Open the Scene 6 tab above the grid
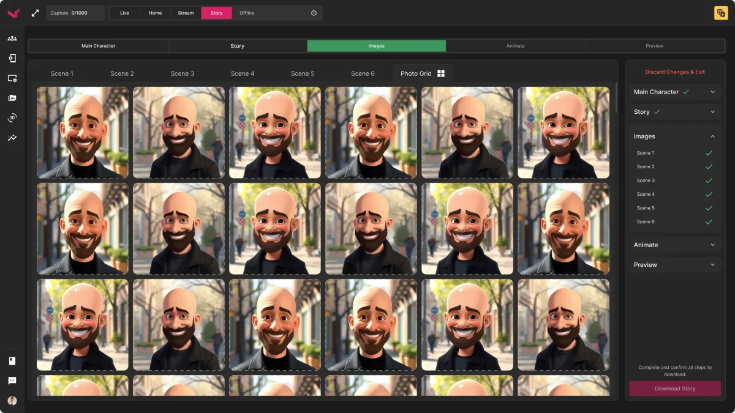 [363, 73]
